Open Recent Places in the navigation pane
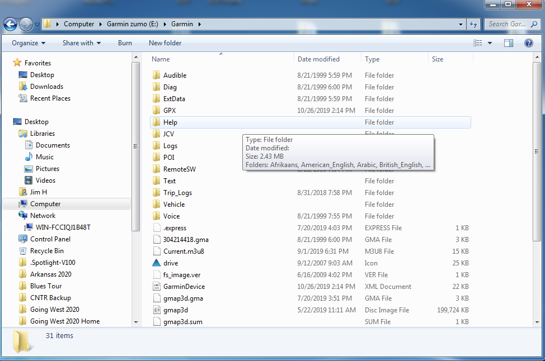The width and height of the screenshot is (545, 361). (50, 98)
